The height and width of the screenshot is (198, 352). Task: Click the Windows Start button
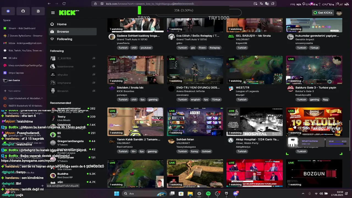pos(117,194)
